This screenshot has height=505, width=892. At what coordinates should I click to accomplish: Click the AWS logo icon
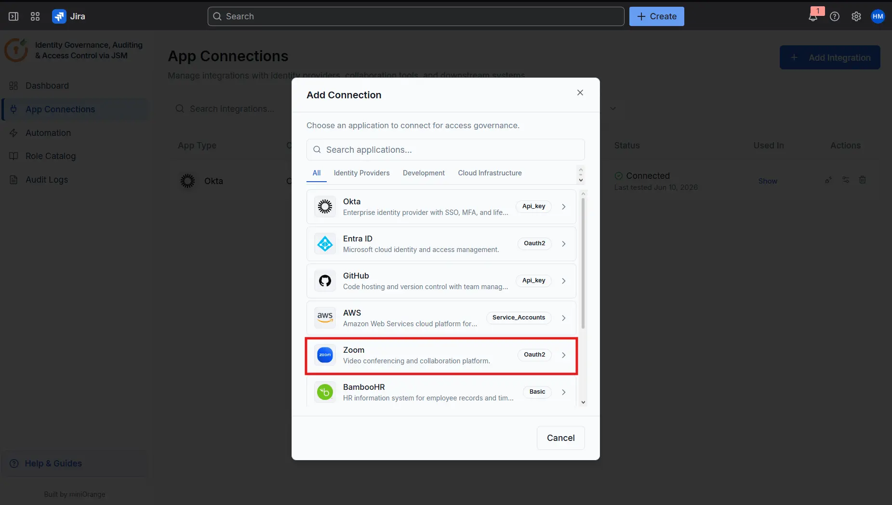(x=325, y=318)
